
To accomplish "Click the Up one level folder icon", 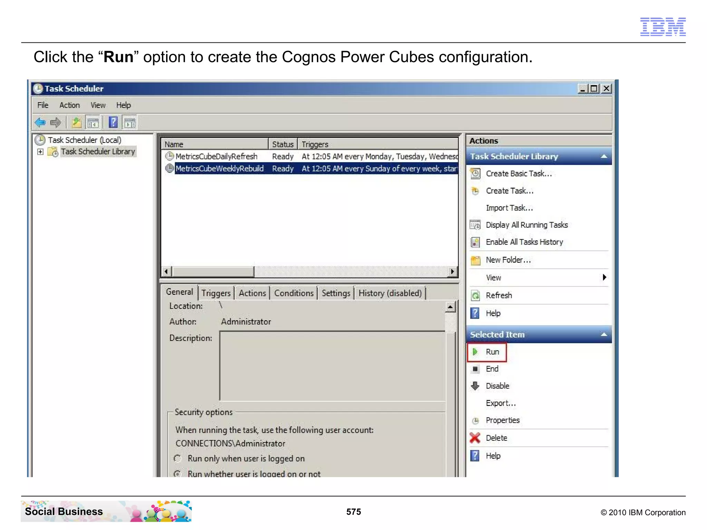I will pyautogui.click(x=76, y=122).
